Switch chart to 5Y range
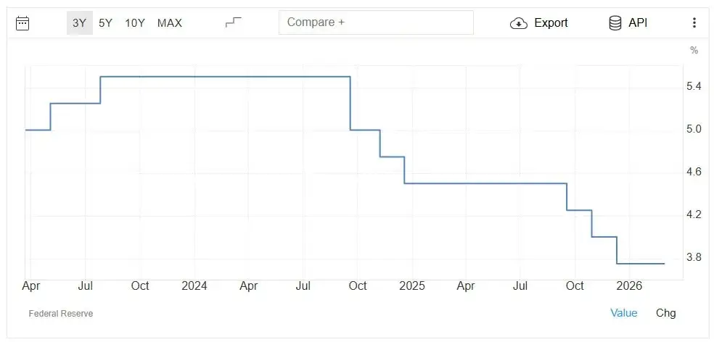Screen dimensions: 714x342 coord(105,22)
